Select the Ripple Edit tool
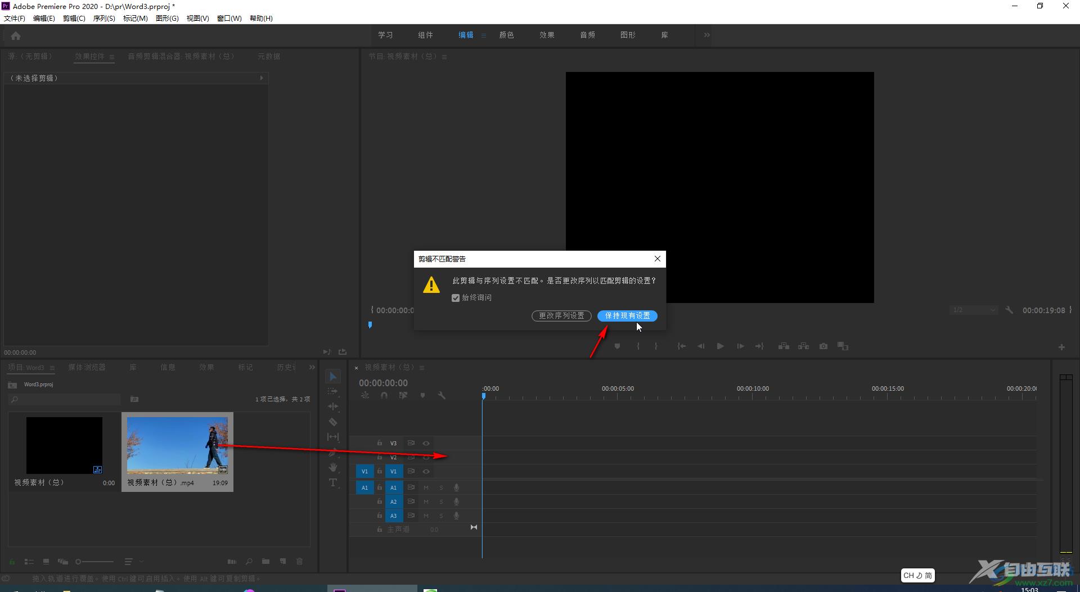Image resolution: width=1080 pixels, height=592 pixels. pyautogui.click(x=333, y=406)
